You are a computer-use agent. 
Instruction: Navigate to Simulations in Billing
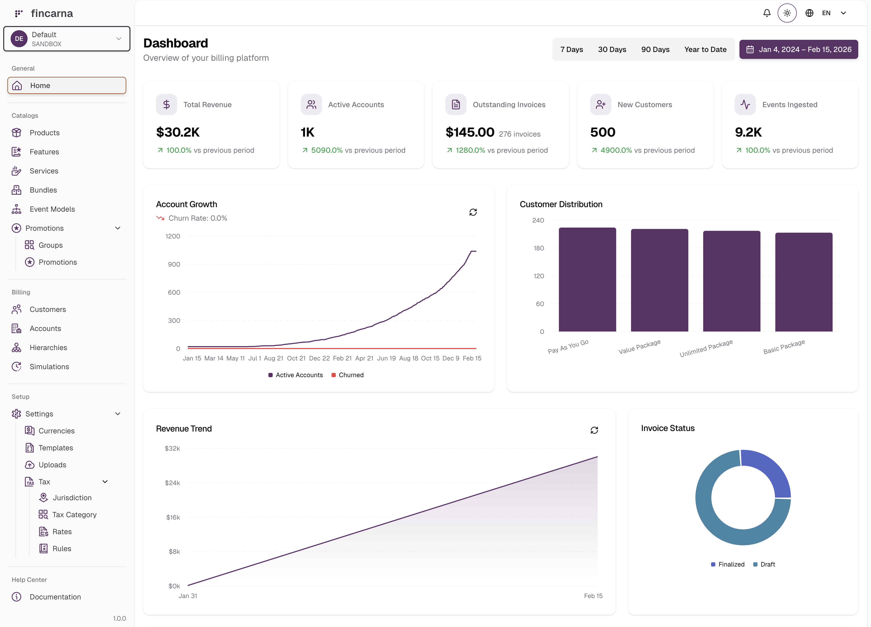[50, 366]
